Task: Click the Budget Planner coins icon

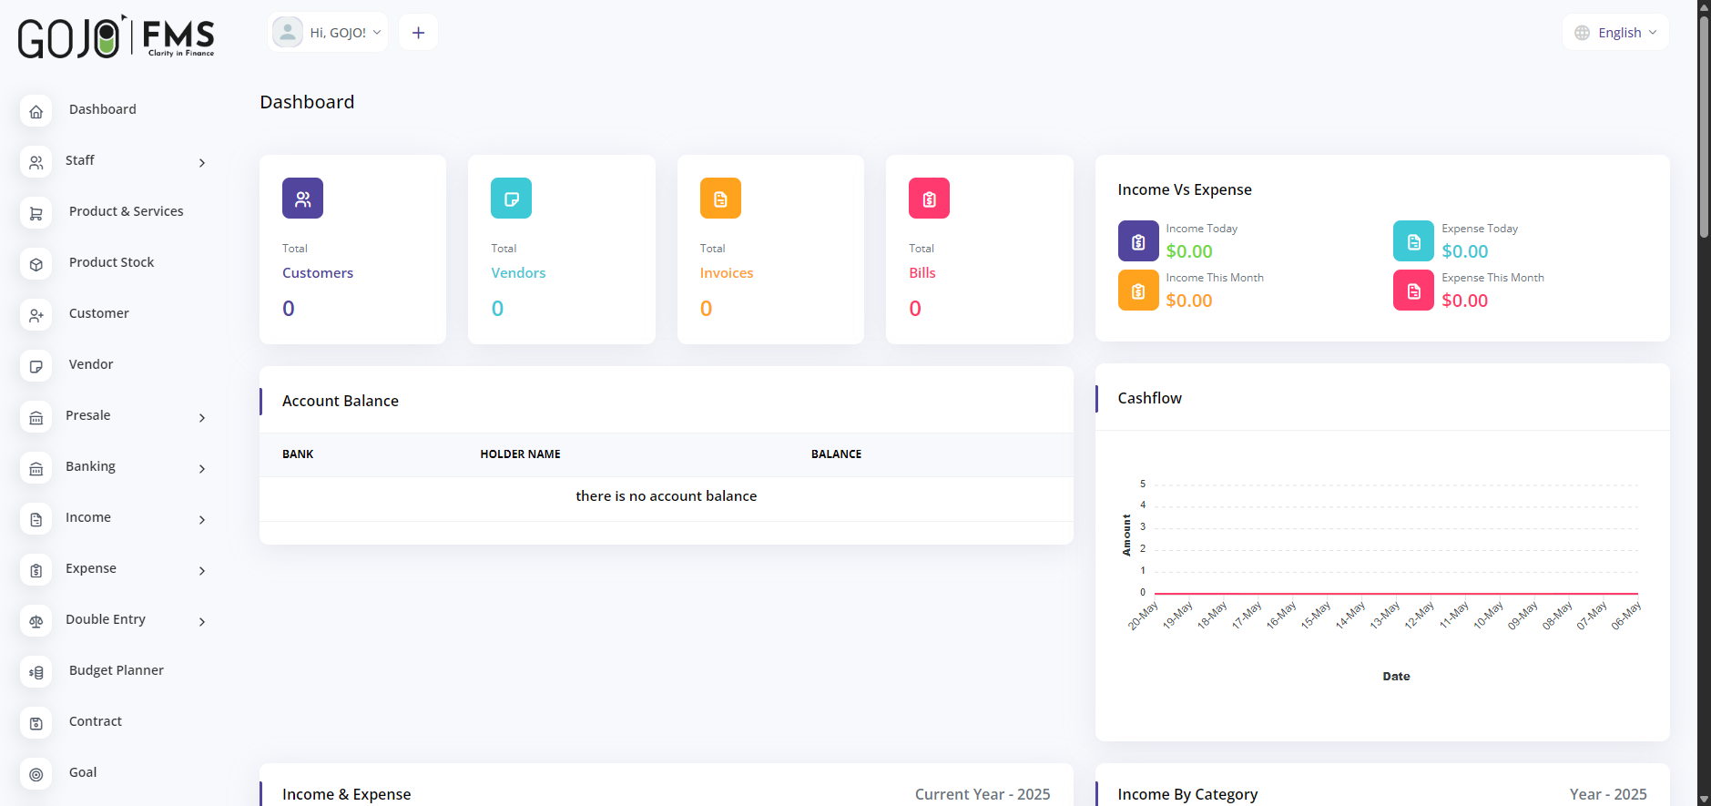Action: (36, 672)
